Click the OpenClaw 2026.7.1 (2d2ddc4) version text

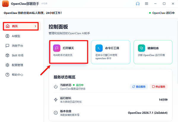148,113
